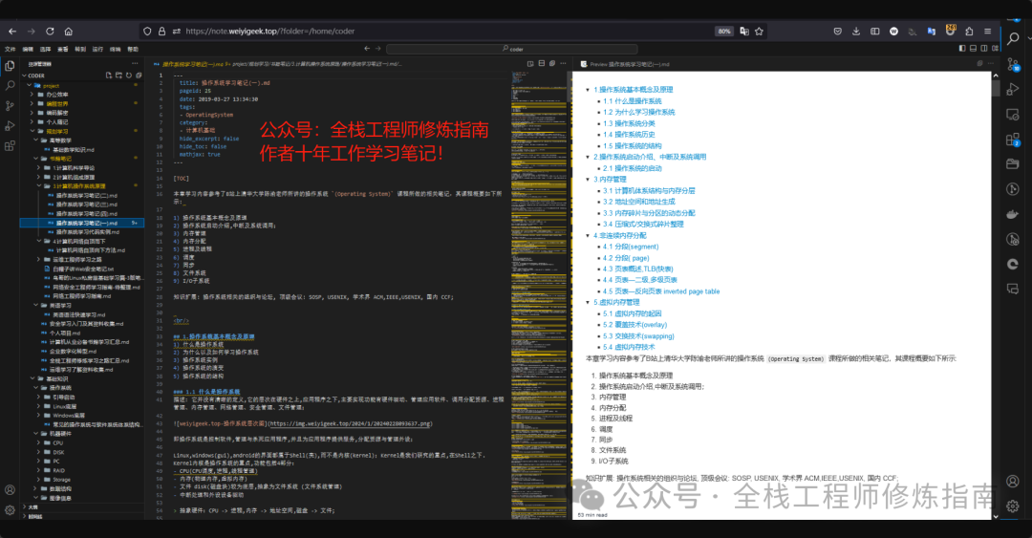Collapse all folders in the explorer
Viewport: 1032px width, 538px height.
[139, 75]
